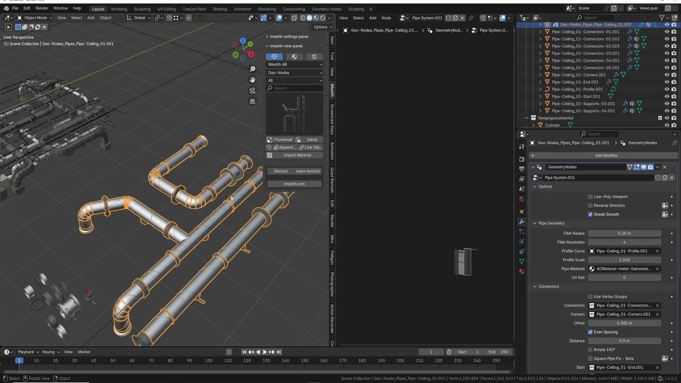681x383 pixels.
Task: Enable Use Vertex Groups checkbox
Action: 590,297
